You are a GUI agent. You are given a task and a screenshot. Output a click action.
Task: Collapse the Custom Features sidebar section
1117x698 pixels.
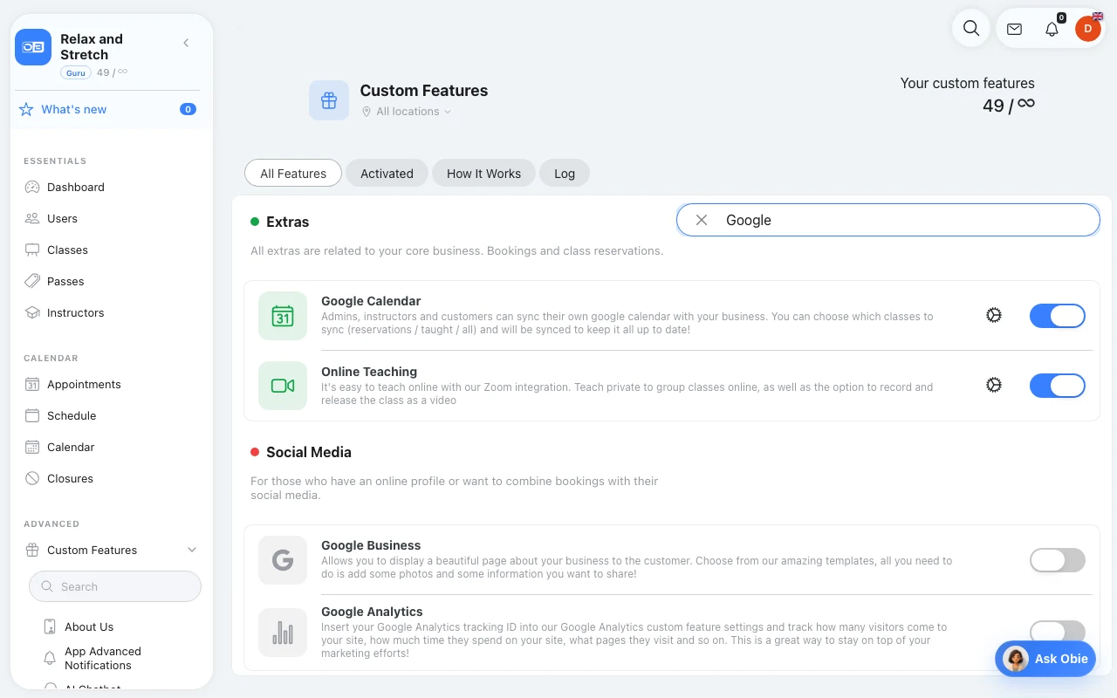click(192, 550)
